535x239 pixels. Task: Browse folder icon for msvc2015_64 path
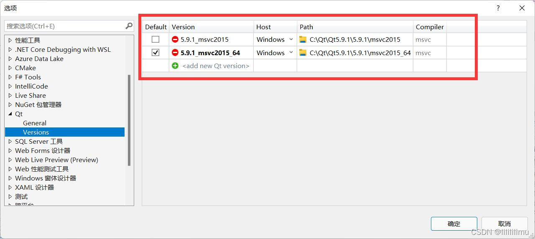tap(303, 53)
